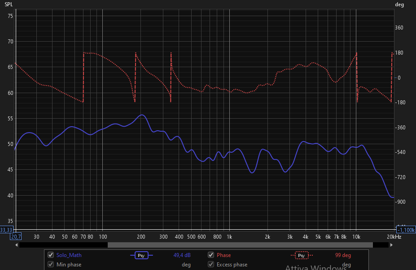Click the 99 deg phase readout value

(x=343, y=255)
